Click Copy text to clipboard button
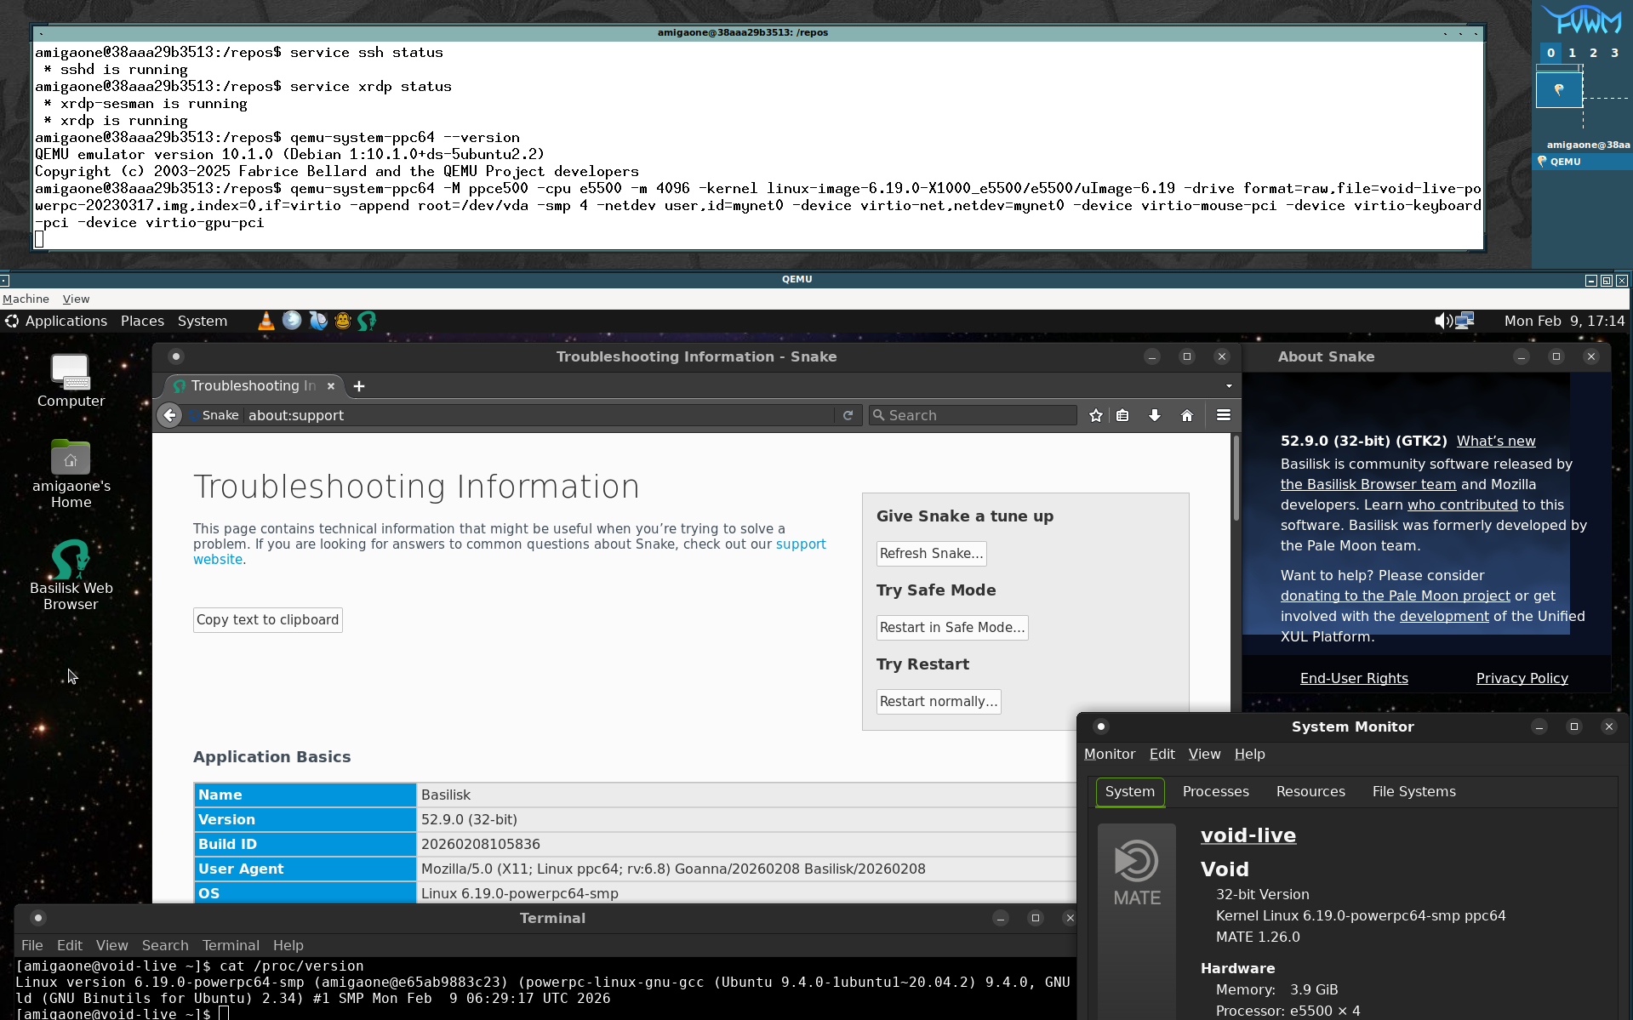Viewport: 1633px width, 1020px height. (267, 619)
